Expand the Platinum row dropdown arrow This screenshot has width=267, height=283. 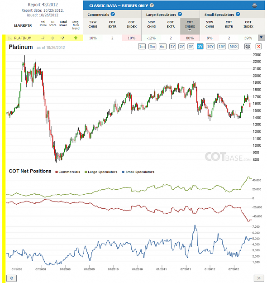(261, 38)
